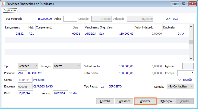Switch to the Duplicatas tab
This screenshot has height=109, width=198.
click(10, 10)
